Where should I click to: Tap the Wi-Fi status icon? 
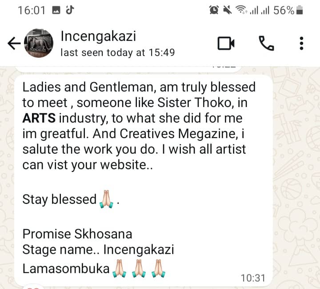click(x=241, y=10)
